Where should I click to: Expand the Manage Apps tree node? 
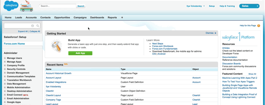coord(5,62)
